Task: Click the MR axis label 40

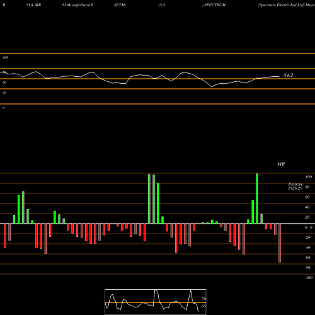Action: pos(307,207)
